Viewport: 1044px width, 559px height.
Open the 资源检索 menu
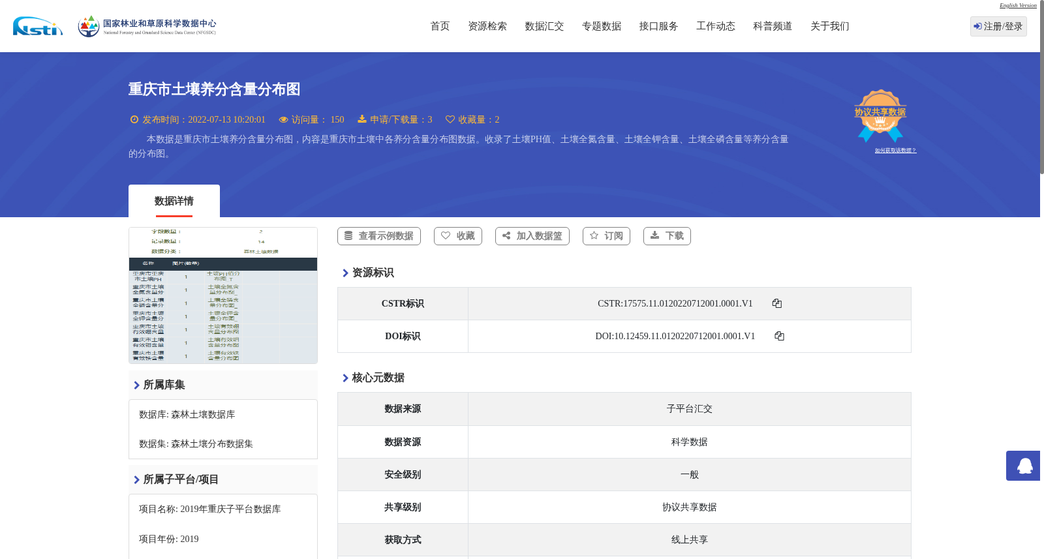(487, 26)
